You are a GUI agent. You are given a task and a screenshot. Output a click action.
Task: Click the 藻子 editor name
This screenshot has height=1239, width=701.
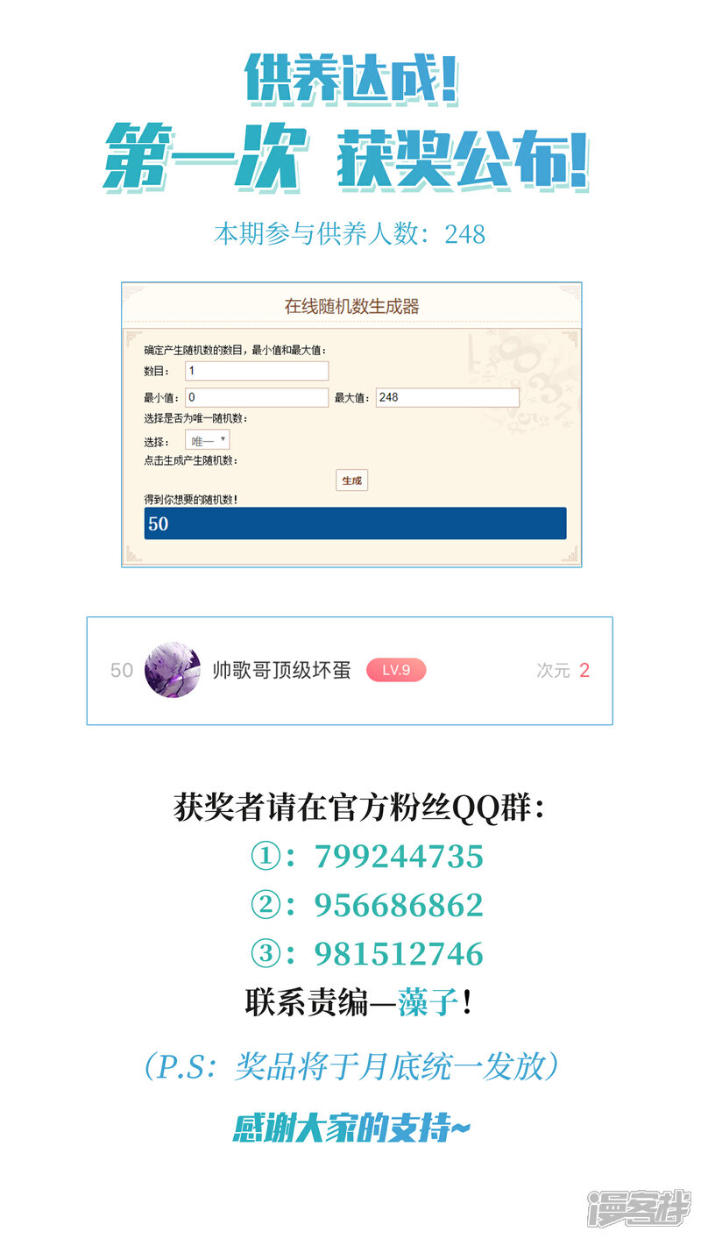[428, 1003]
